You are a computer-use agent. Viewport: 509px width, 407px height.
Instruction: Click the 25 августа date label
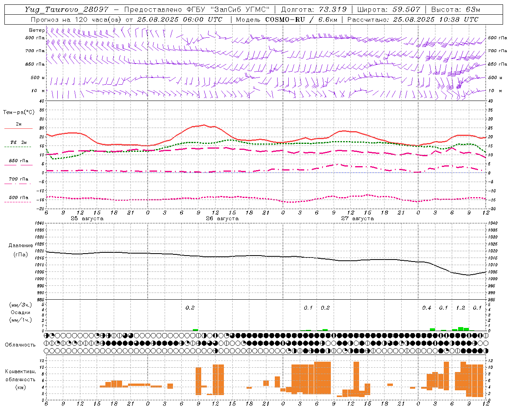87,219
